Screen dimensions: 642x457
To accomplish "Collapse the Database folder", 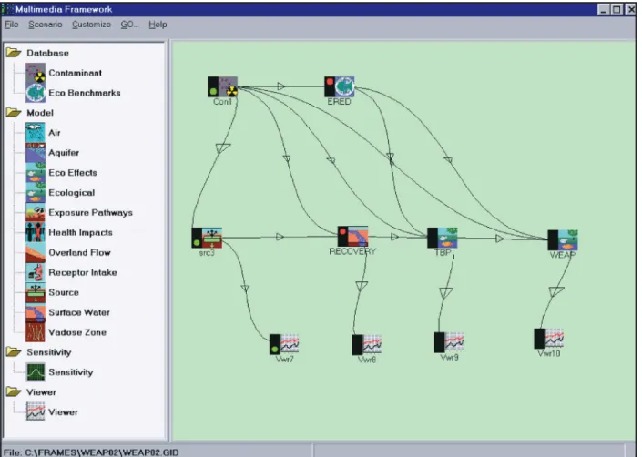I will [14, 53].
